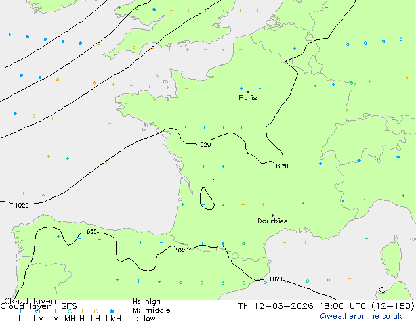Click the black city dot above Paris label
This screenshot has height=322, width=416.
(x=248, y=92)
